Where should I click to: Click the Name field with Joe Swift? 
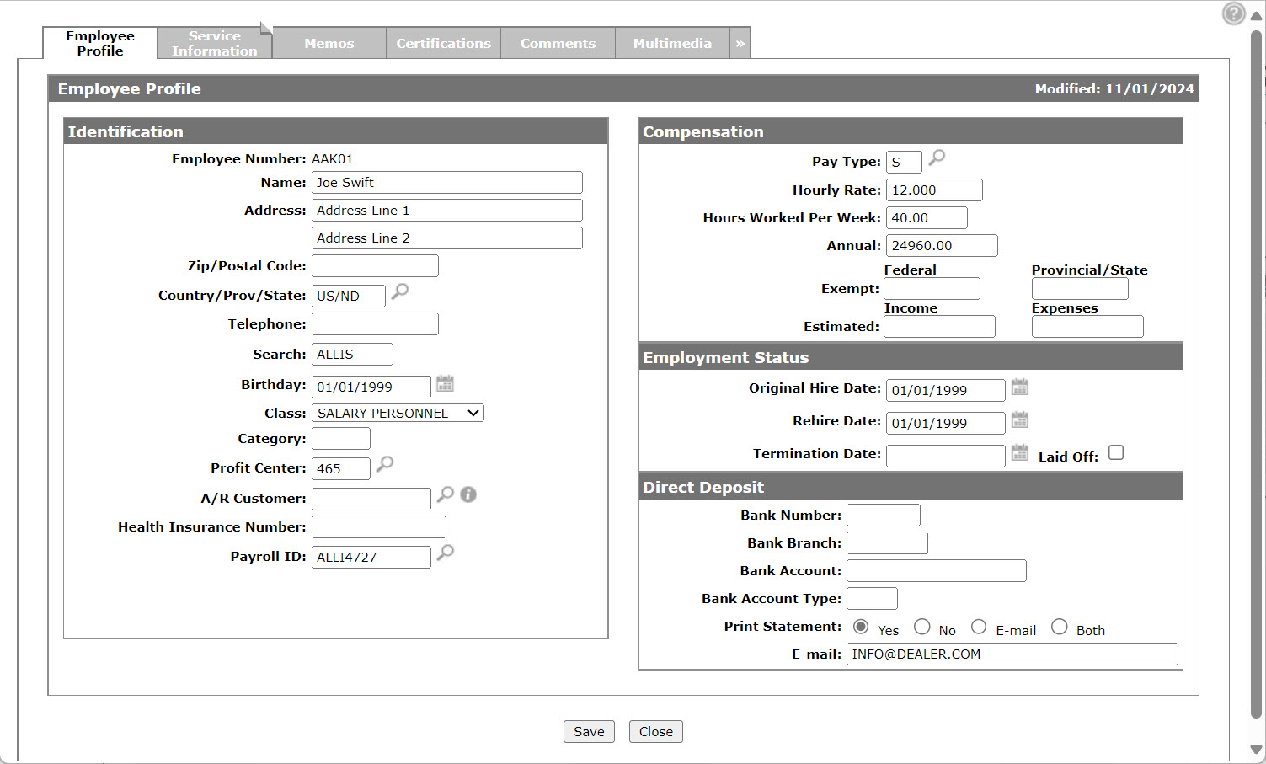tap(447, 182)
